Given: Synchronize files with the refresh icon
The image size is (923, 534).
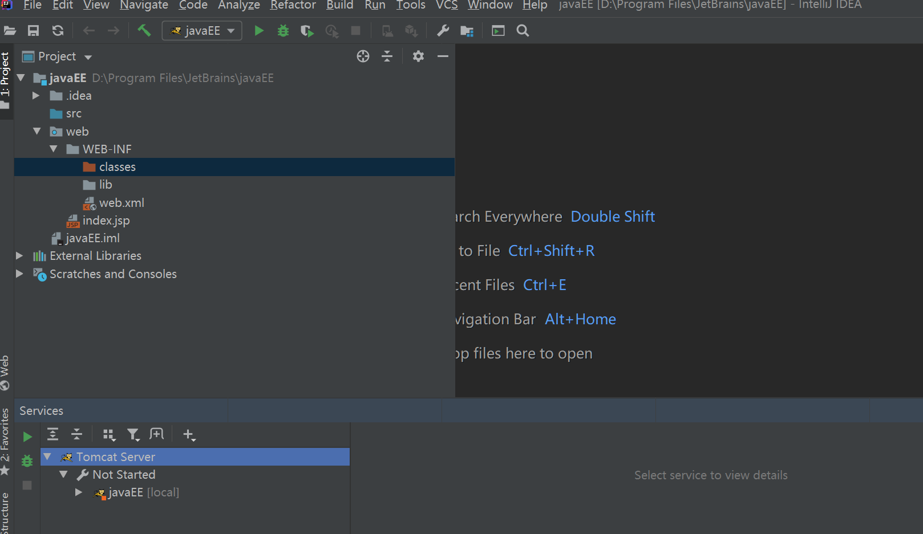Looking at the screenshot, I should (57, 30).
